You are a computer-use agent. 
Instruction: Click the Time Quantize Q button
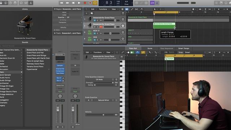pyautogui.click(x=116, y=79)
